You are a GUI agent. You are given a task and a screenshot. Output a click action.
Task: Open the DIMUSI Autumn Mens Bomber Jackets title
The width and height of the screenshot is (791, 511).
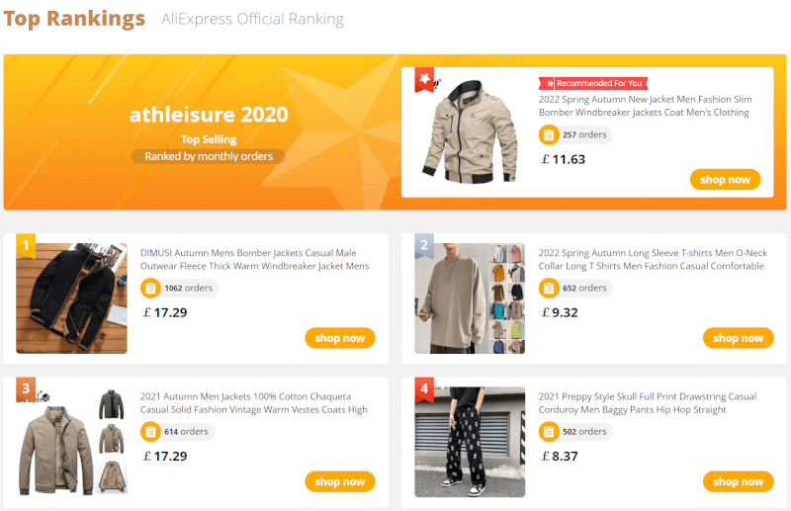tap(254, 259)
